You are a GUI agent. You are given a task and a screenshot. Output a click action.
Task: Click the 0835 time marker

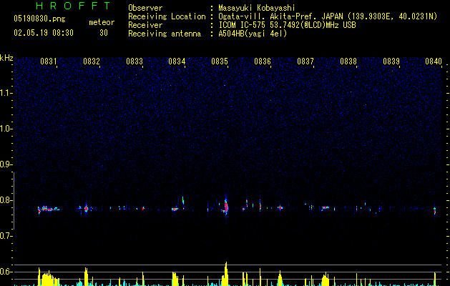pyautogui.click(x=220, y=61)
